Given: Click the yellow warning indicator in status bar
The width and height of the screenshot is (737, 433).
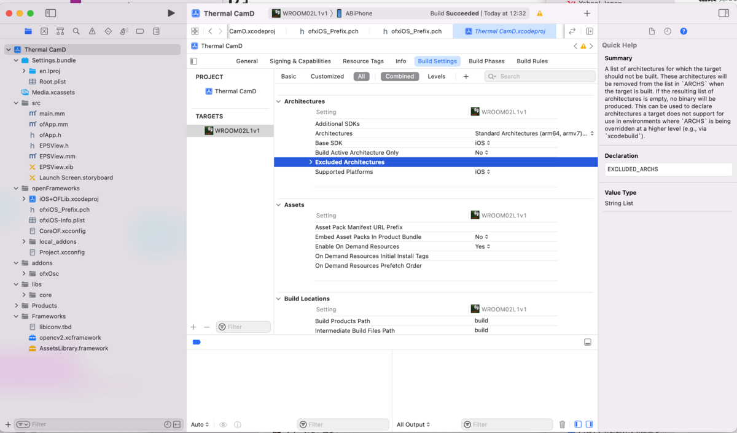Looking at the screenshot, I should (539, 14).
